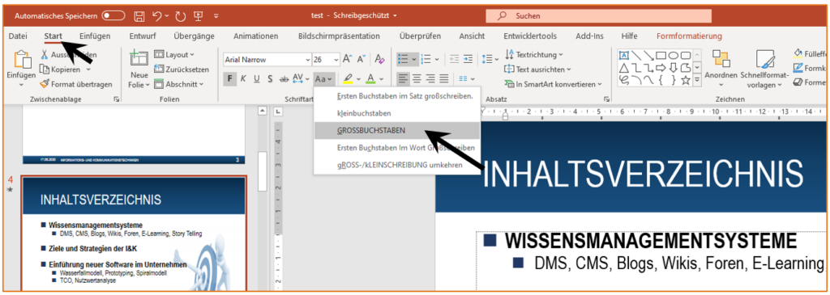This screenshot has width=830, height=295.
Task: Open the font color A swatch
Action: (370, 79)
